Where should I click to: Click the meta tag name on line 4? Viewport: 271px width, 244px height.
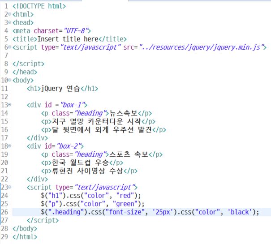pyautogui.click(x=23, y=31)
